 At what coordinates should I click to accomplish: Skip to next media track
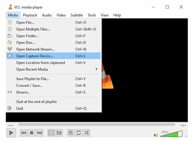39,133
